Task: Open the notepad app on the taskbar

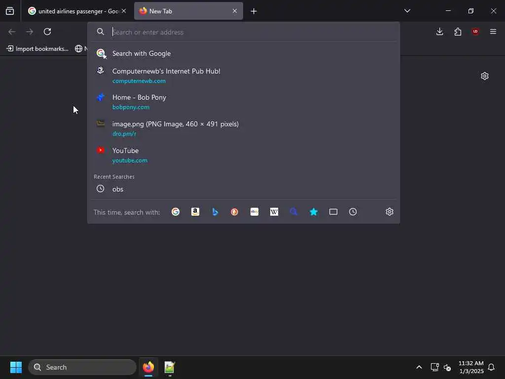Action: 170,367
